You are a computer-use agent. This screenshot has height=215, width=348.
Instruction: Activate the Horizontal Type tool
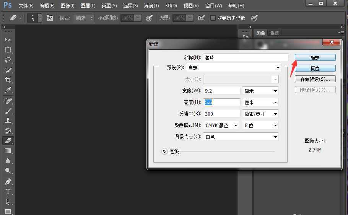tap(8, 192)
